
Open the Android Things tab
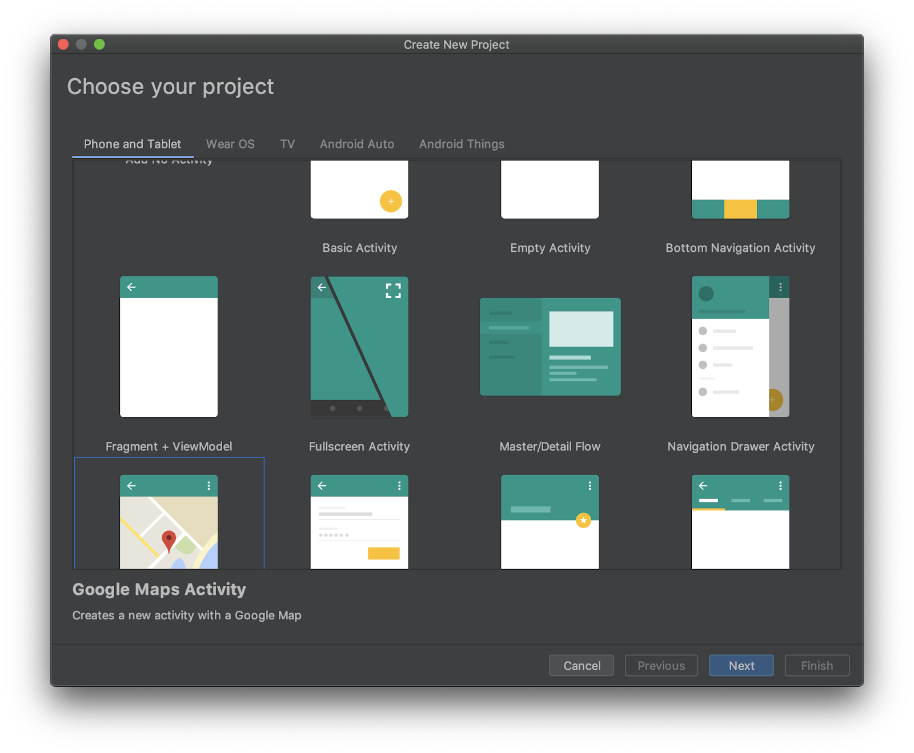tap(462, 144)
